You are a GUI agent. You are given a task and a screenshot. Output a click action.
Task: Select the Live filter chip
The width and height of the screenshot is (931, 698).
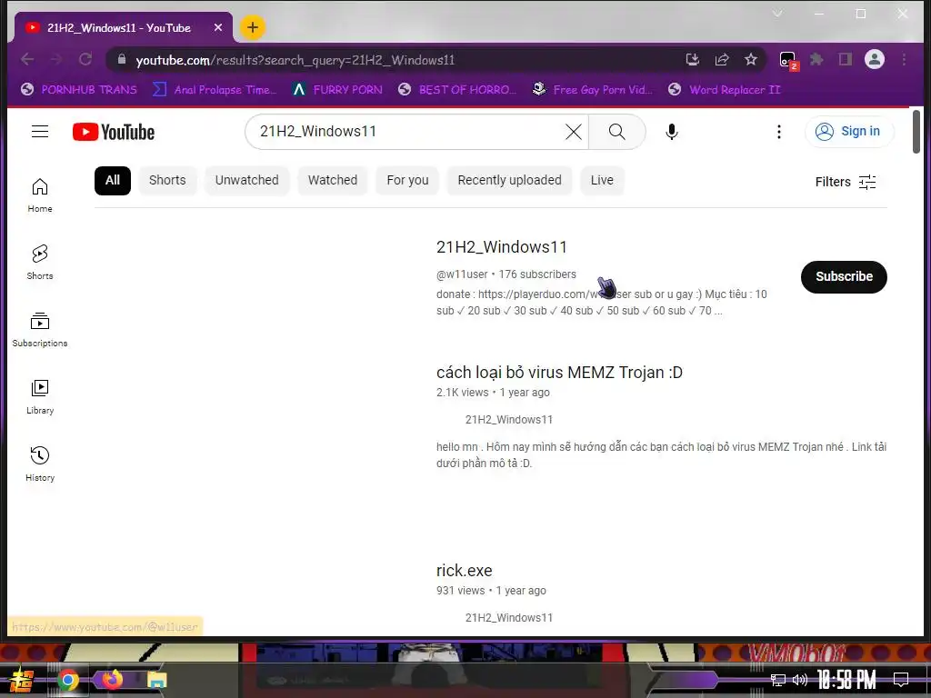tap(602, 181)
